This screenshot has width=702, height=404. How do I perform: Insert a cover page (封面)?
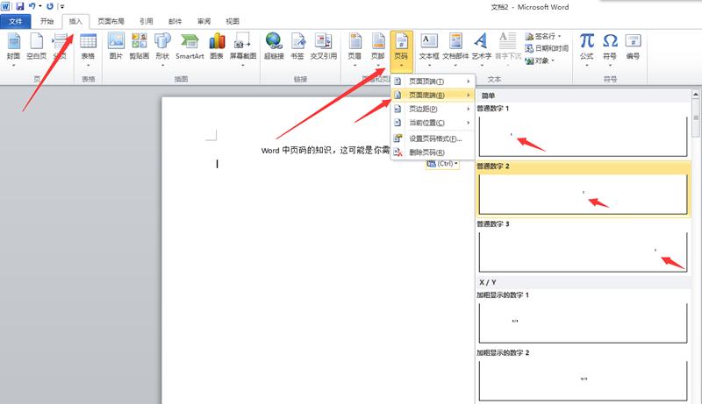pos(13,48)
